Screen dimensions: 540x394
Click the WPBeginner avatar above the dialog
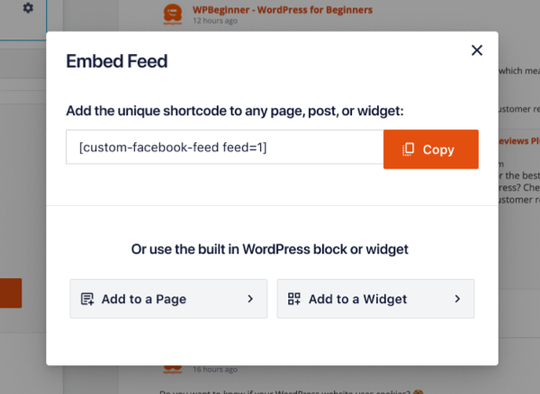tap(171, 14)
